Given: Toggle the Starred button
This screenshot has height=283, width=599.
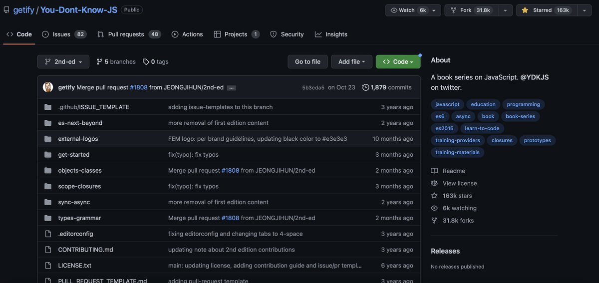Looking at the screenshot, I should (547, 10).
